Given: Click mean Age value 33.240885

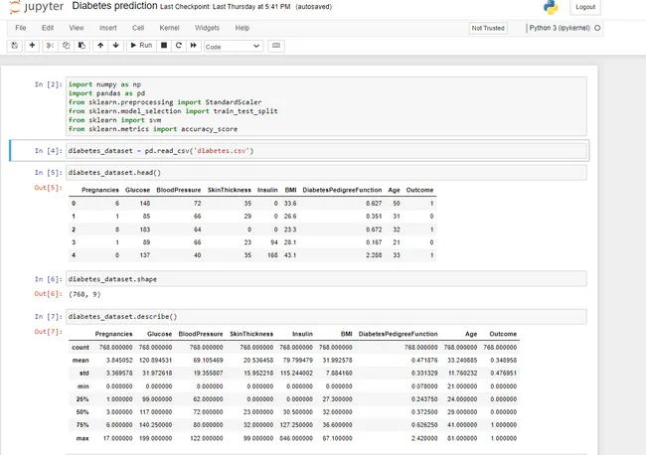Looking at the screenshot, I should [462, 361].
